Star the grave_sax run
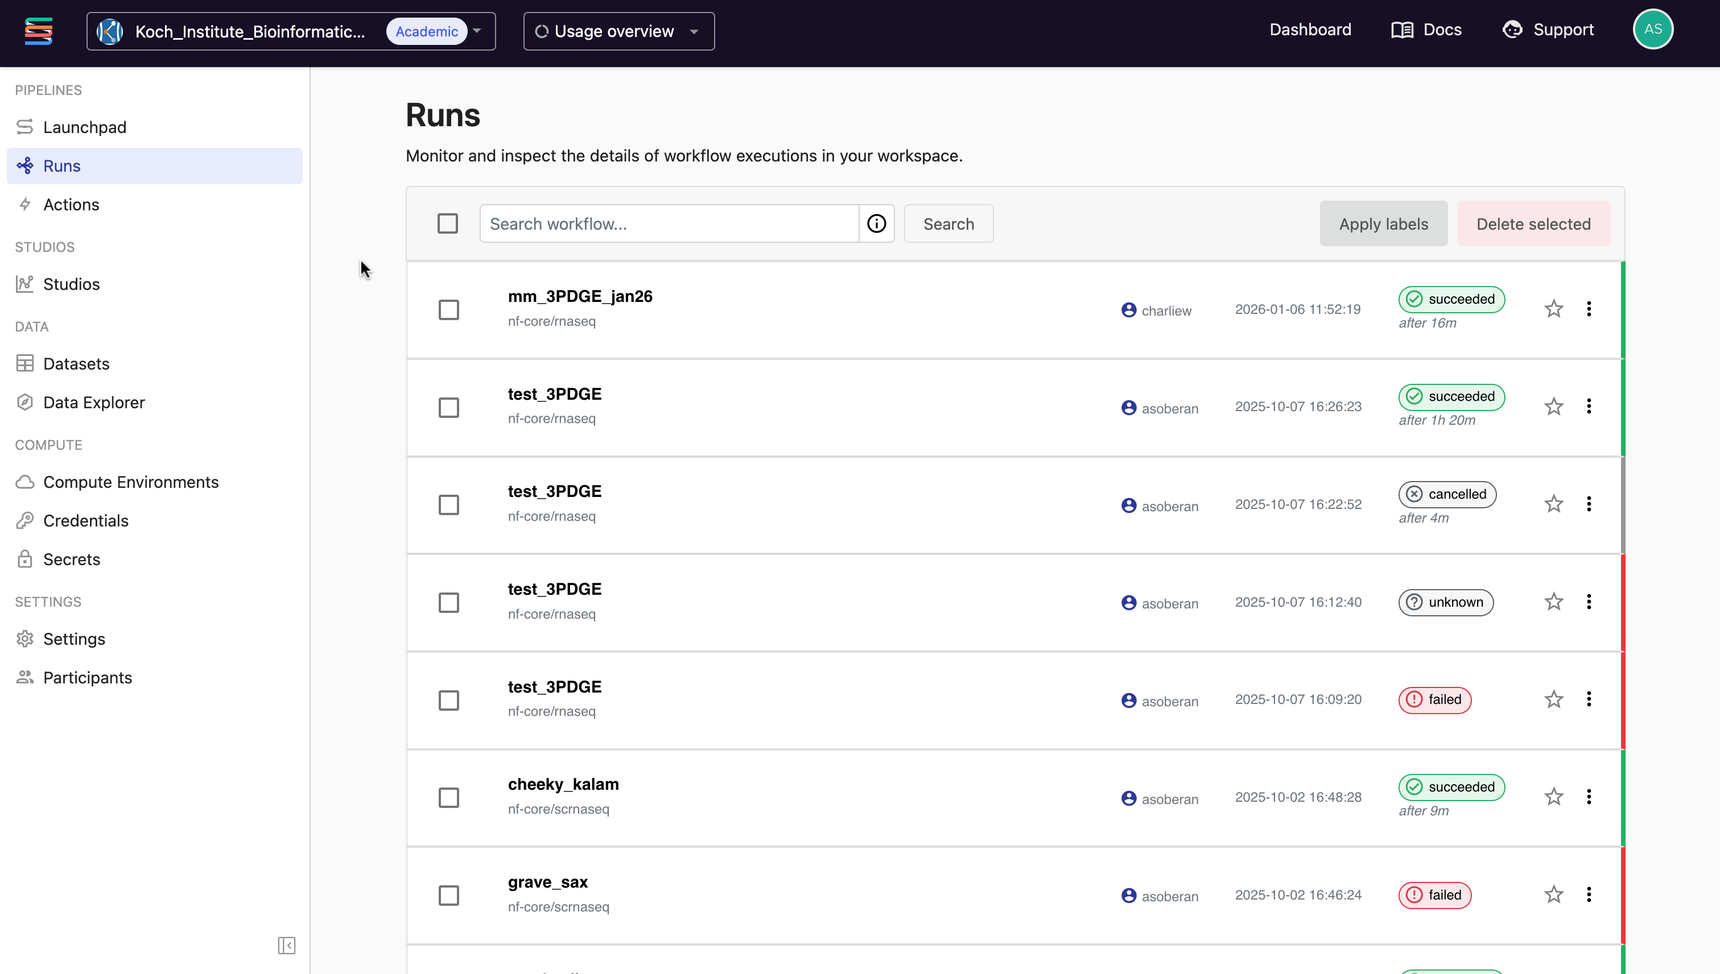The image size is (1720, 974). [x=1553, y=894]
